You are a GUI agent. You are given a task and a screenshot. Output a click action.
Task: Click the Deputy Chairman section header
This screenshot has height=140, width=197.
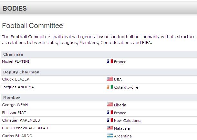click(99, 72)
